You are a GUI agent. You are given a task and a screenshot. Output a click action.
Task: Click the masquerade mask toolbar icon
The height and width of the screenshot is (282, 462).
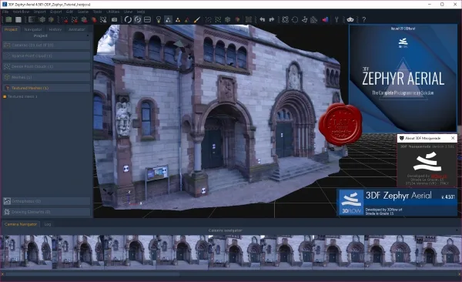(350, 19)
